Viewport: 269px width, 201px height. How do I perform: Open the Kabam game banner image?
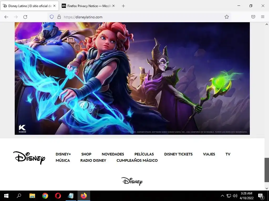coord(132,79)
